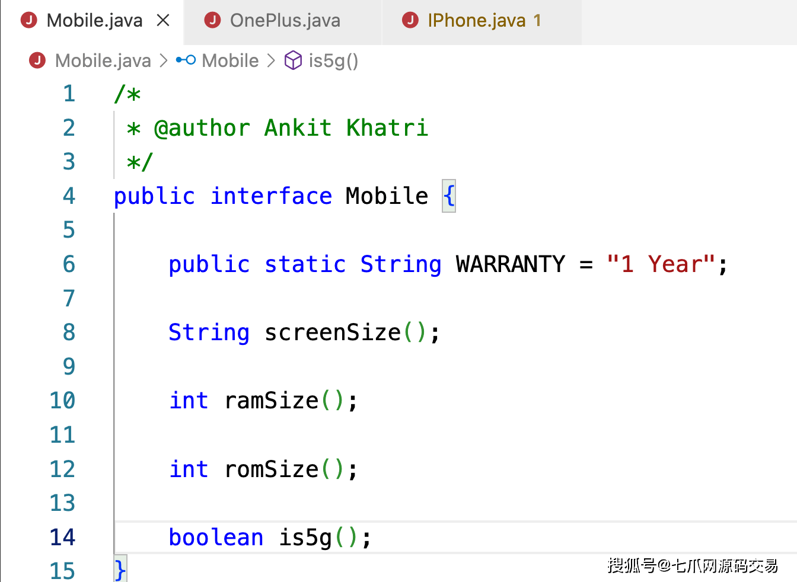Click method cube icon in breadcrumb
The height and width of the screenshot is (582, 797).
294,60
